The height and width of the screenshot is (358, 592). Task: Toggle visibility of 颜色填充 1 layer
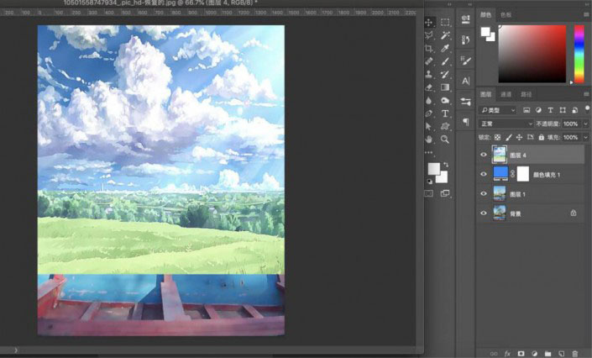(x=483, y=175)
